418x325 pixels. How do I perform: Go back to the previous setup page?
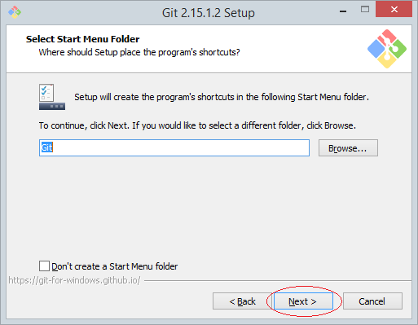click(242, 301)
